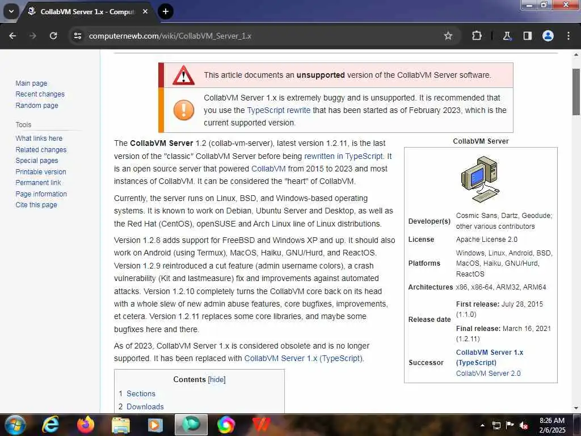The image size is (581, 436).
Task: Open Chrome Labs flask icon
Action: 507,36
